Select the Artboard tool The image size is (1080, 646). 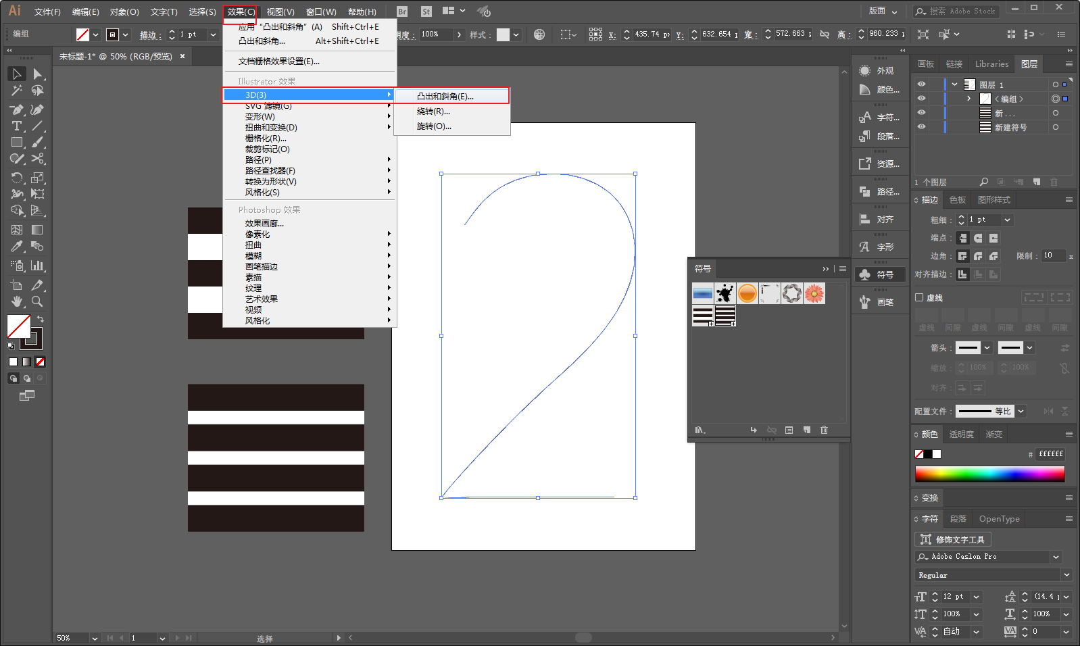tap(17, 285)
